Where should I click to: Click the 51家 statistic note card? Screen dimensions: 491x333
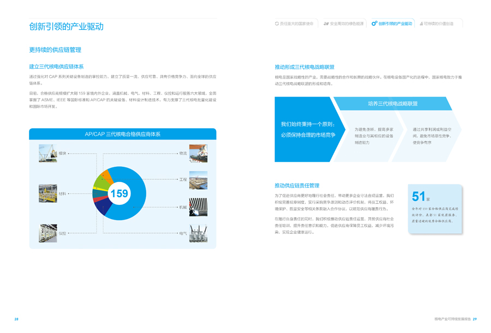click(x=435, y=209)
